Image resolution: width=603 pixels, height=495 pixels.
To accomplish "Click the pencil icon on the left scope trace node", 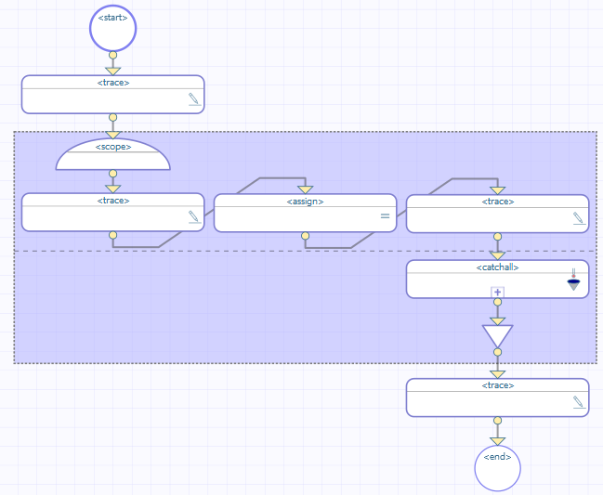I will (x=193, y=216).
